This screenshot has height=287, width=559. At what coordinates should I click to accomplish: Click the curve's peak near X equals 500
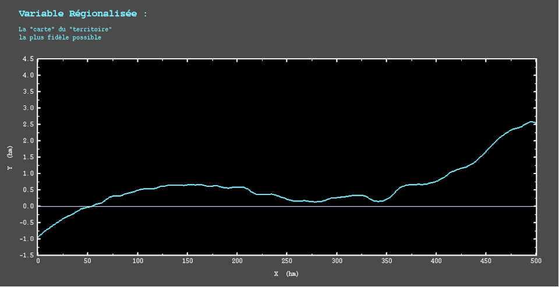click(531, 122)
